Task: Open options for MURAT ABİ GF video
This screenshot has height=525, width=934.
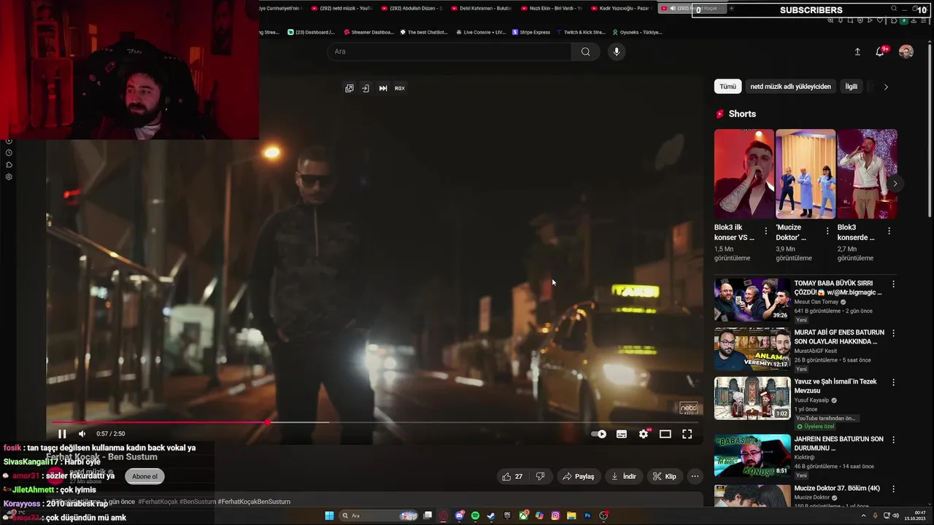Action: [893, 333]
